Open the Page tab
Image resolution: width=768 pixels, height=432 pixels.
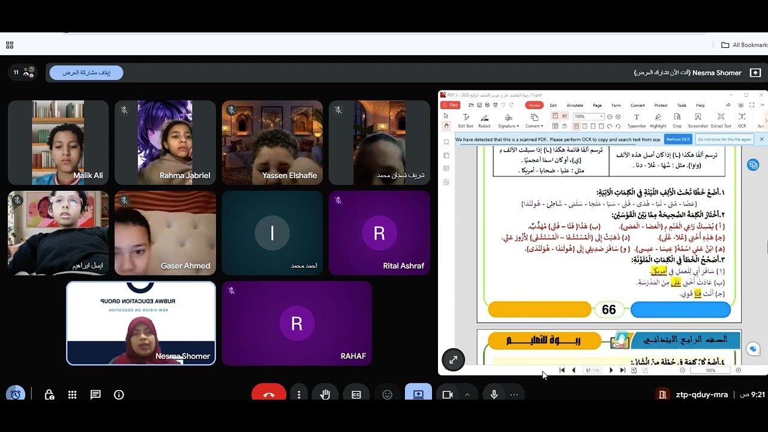point(597,105)
